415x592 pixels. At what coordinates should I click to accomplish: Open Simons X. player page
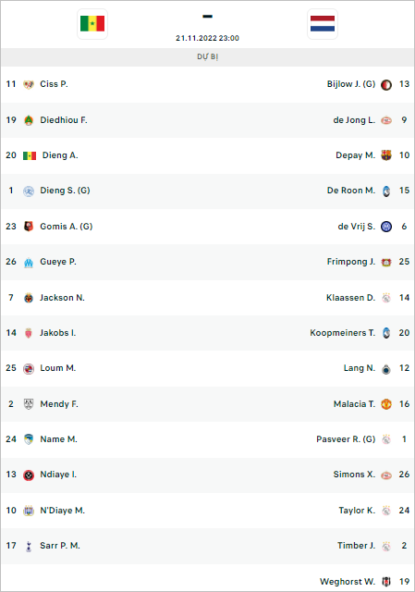coord(354,475)
